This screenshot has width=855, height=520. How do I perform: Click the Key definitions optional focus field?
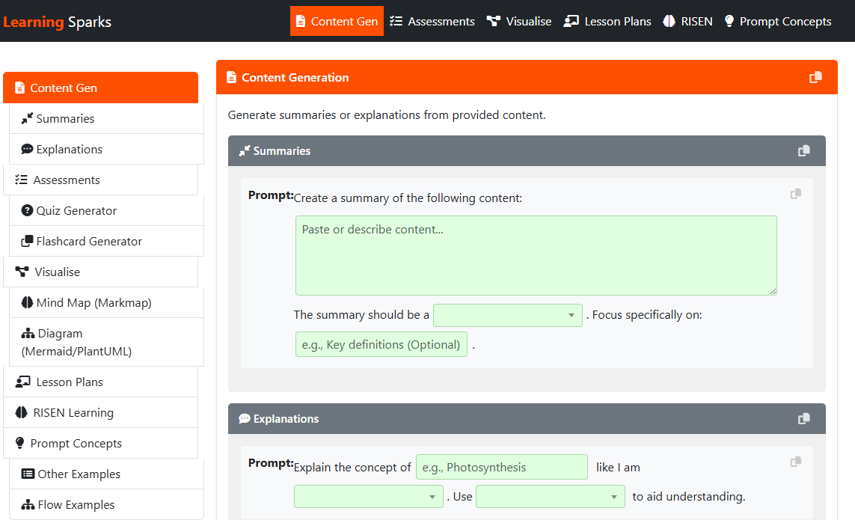381,344
